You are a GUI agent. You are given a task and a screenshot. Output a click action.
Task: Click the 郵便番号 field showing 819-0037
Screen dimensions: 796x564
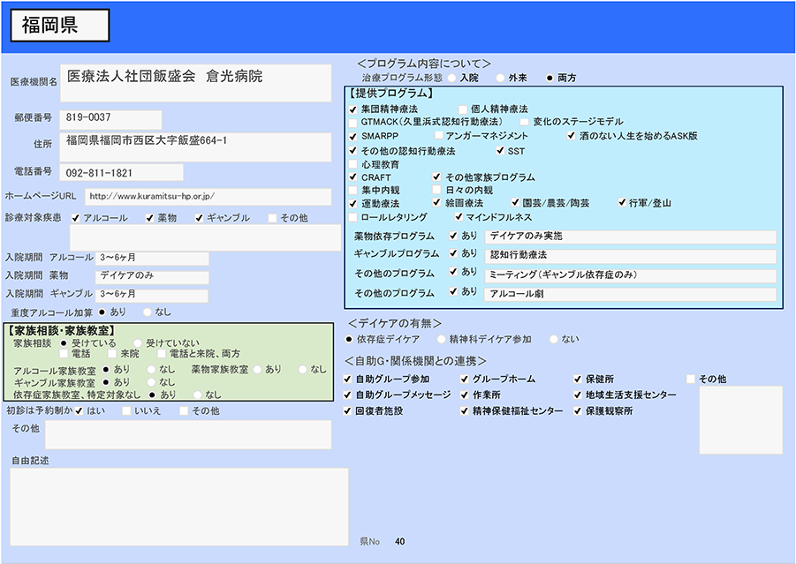click(x=110, y=118)
